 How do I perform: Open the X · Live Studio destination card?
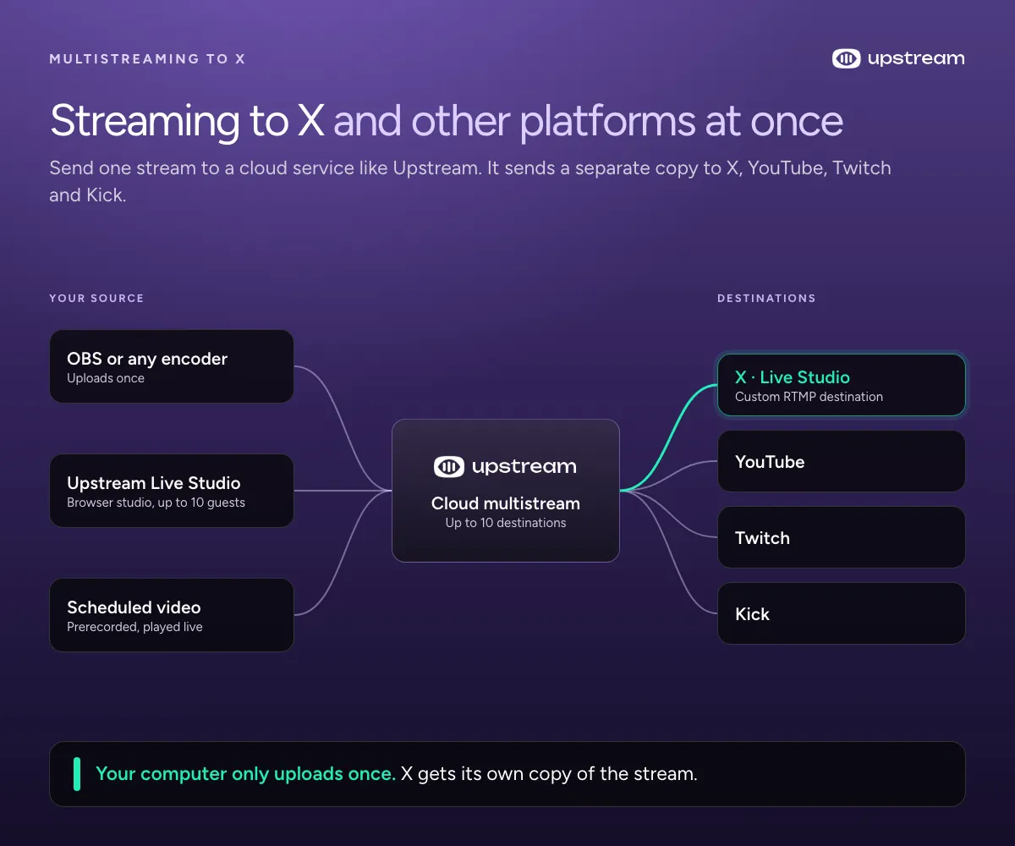coord(842,385)
